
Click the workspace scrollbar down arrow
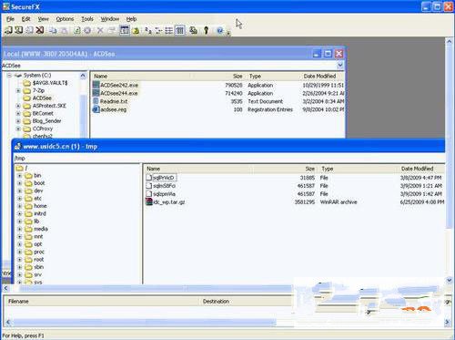(450, 280)
